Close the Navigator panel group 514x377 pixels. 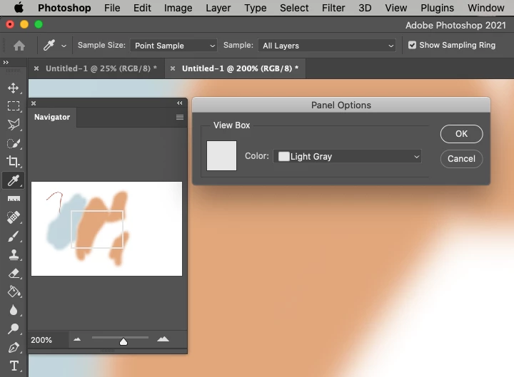34,103
